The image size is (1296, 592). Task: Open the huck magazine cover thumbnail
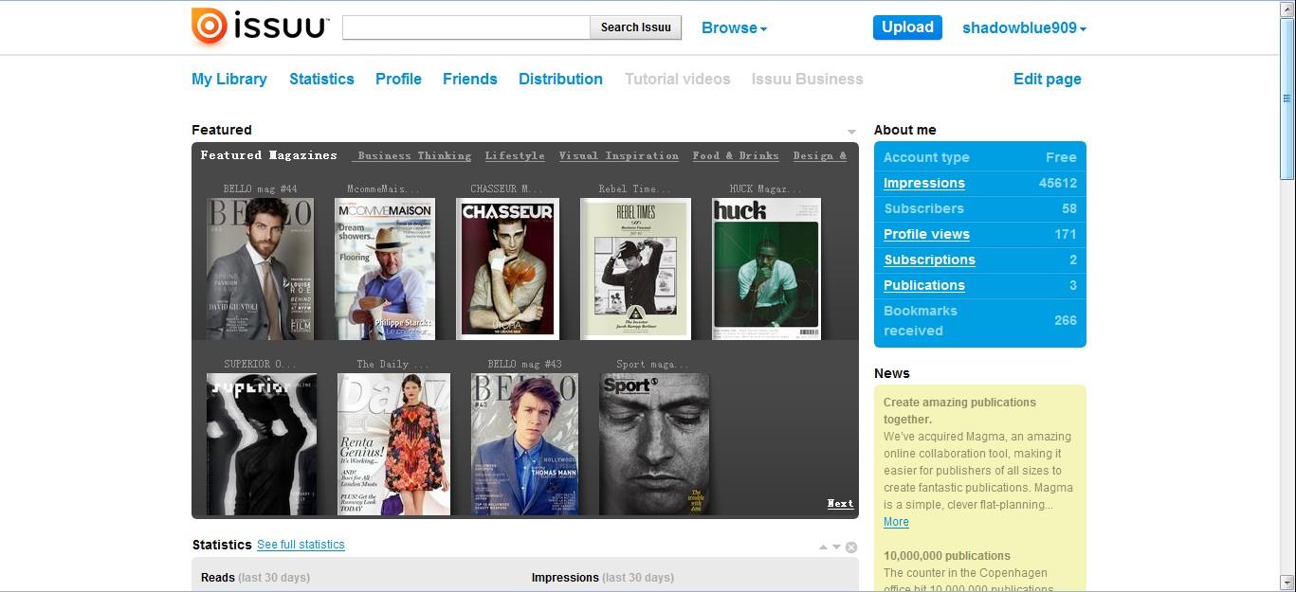[x=766, y=269]
